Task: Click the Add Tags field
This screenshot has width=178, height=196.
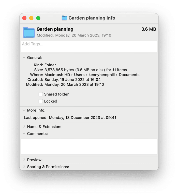Action: [89, 46]
